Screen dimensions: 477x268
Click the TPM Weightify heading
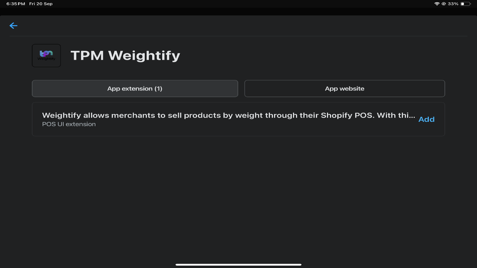tap(125, 56)
